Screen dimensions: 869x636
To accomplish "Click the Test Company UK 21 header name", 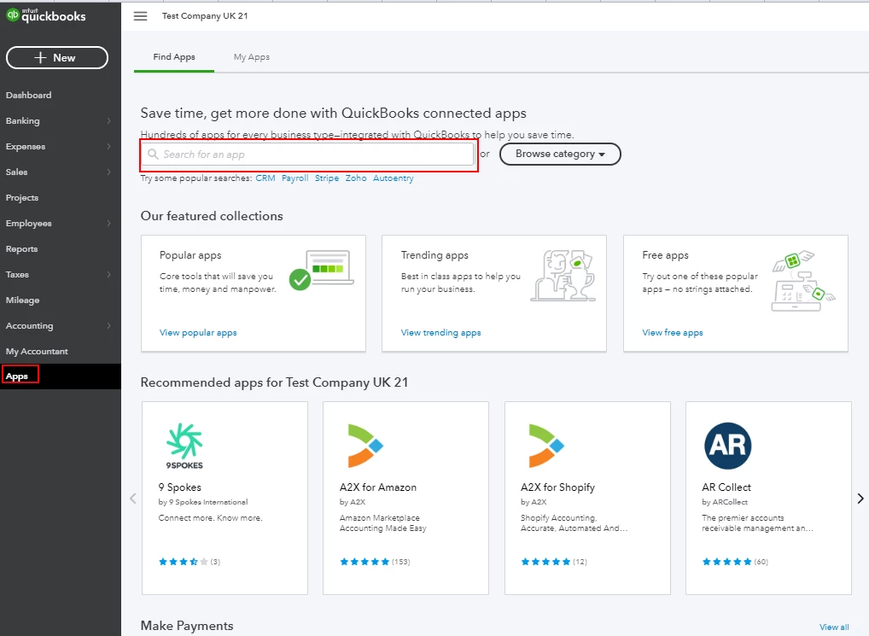I will pyautogui.click(x=205, y=16).
